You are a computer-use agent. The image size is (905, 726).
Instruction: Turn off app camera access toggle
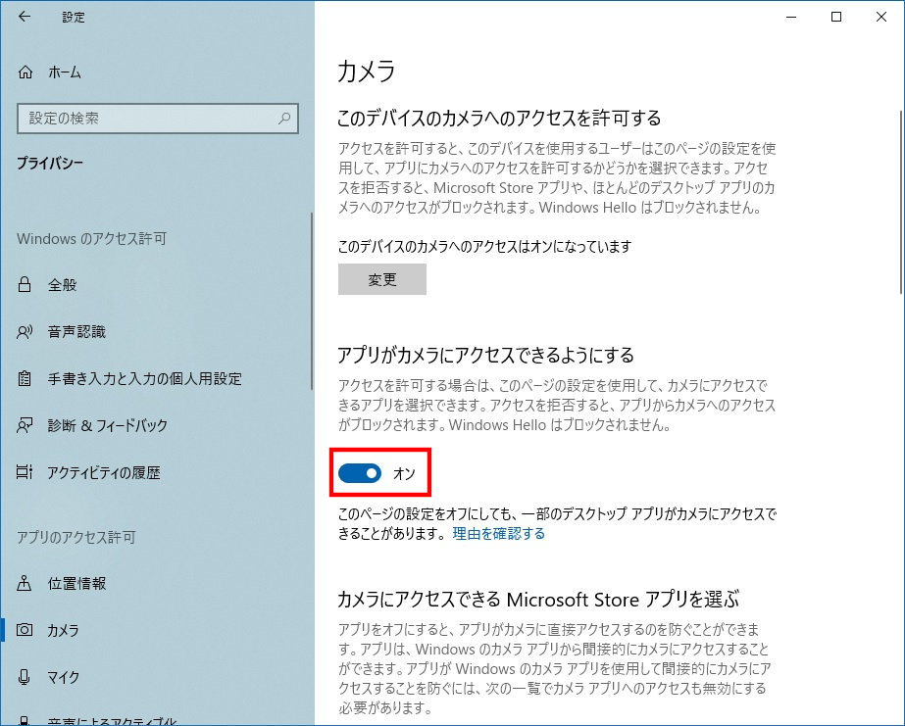coord(360,474)
